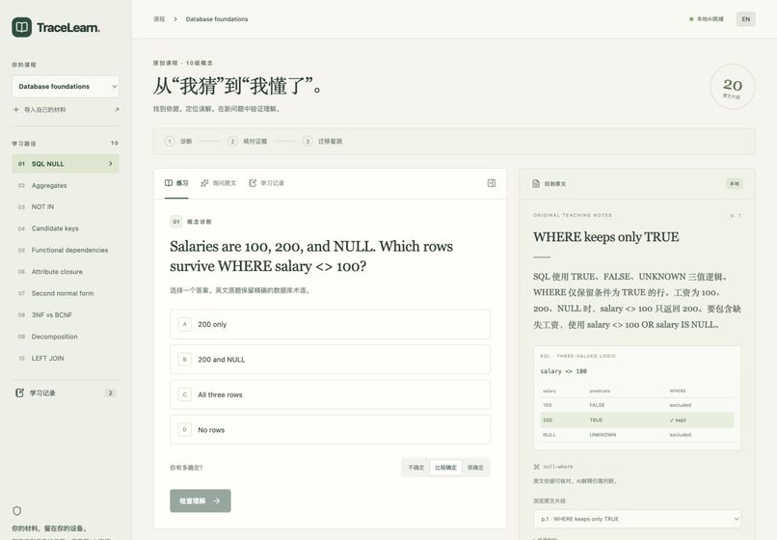Click the 20 progress circle
The image size is (777, 540).
pyautogui.click(x=733, y=87)
